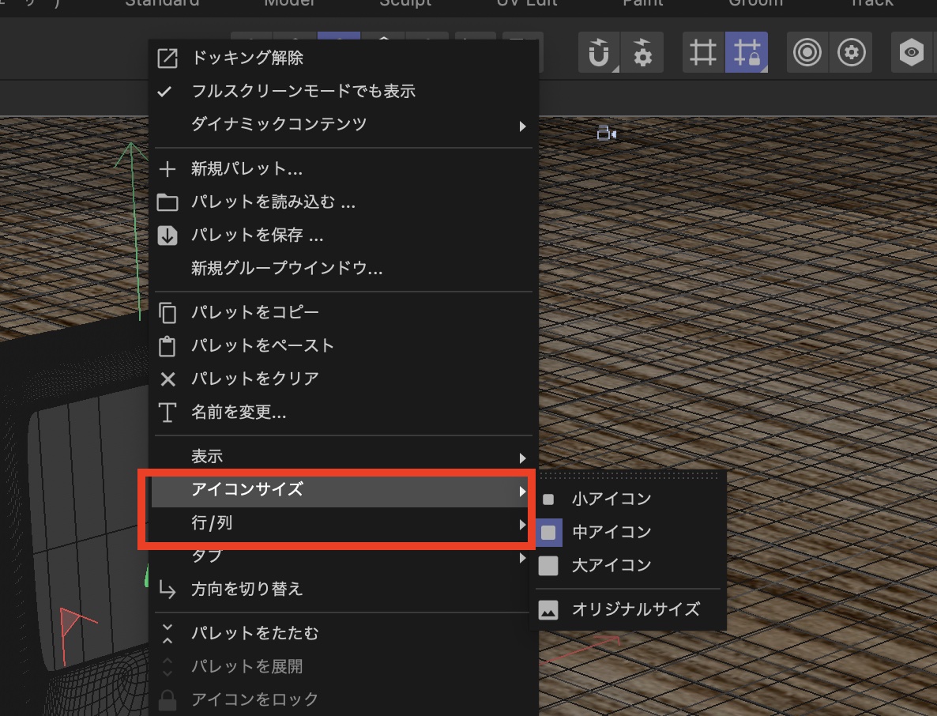Image resolution: width=937 pixels, height=716 pixels.
Task: Click the hexagon eye visibility icon
Action: [x=911, y=54]
